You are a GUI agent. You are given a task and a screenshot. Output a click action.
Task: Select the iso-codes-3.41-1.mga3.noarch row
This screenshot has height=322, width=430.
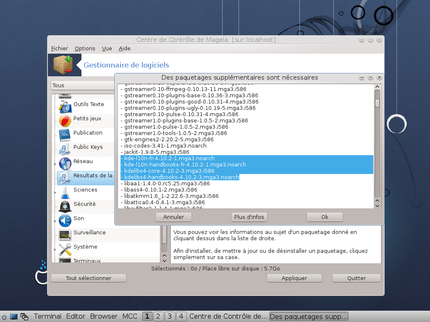(x=246, y=146)
